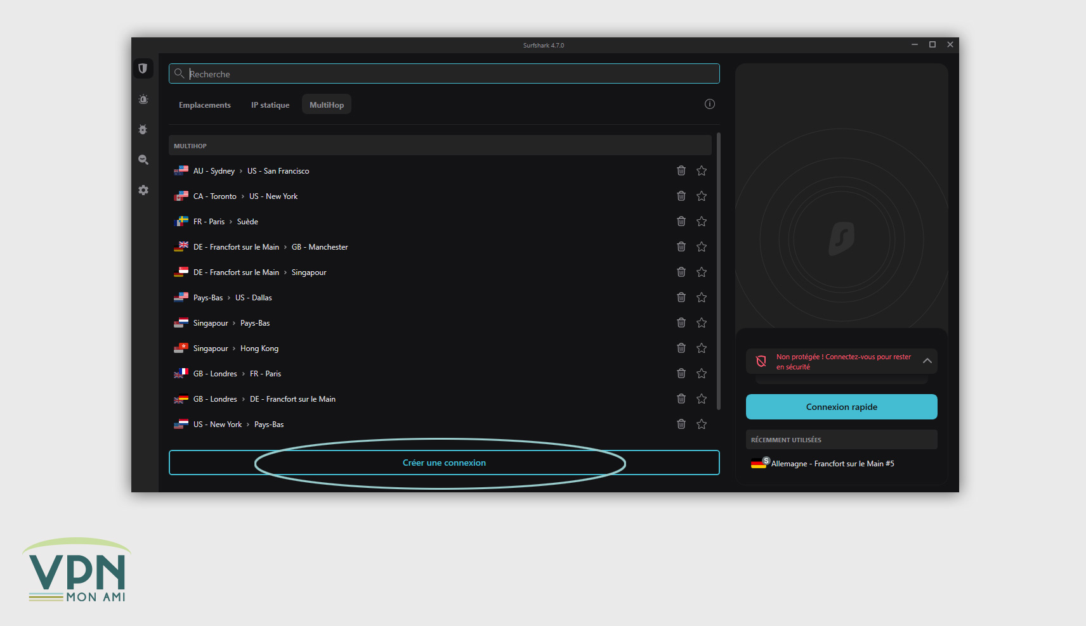Click the Créer une connexion button
The width and height of the screenshot is (1086, 626).
pos(444,463)
